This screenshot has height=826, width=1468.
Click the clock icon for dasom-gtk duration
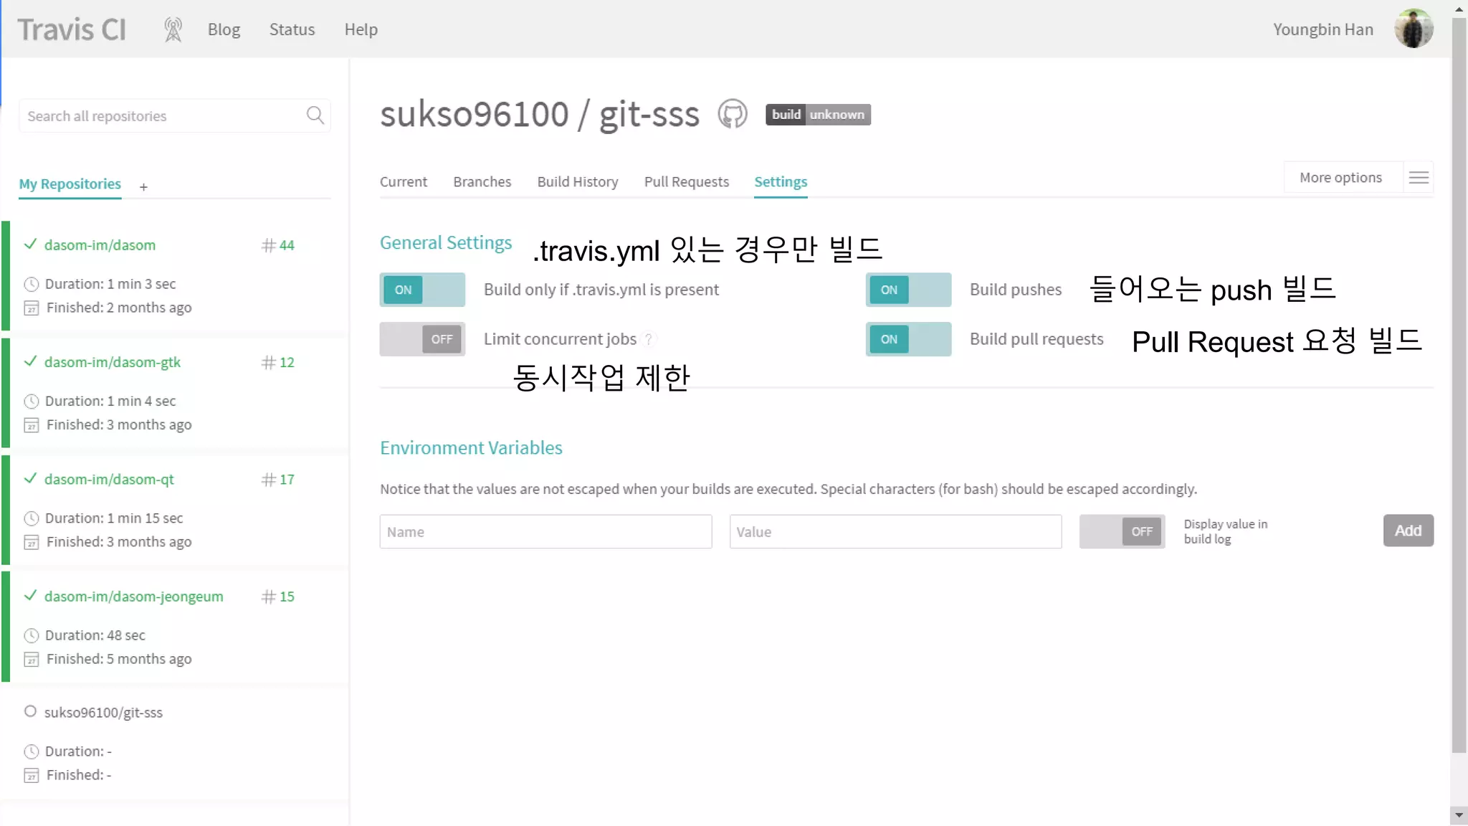point(31,401)
